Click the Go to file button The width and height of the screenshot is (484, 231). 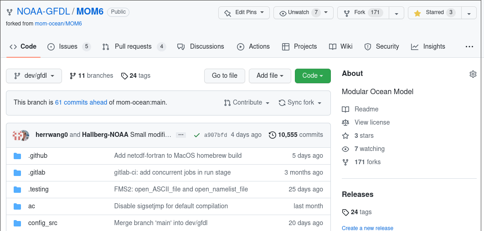pyautogui.click(x=225, y=76)
